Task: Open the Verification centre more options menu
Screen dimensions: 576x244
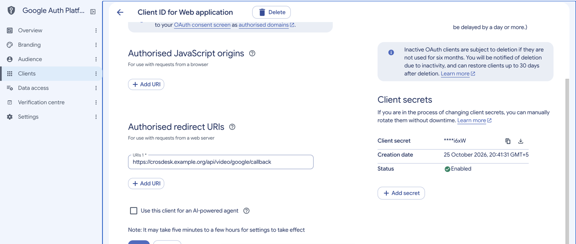Action: pyautogui.click(x=96, y=102)
